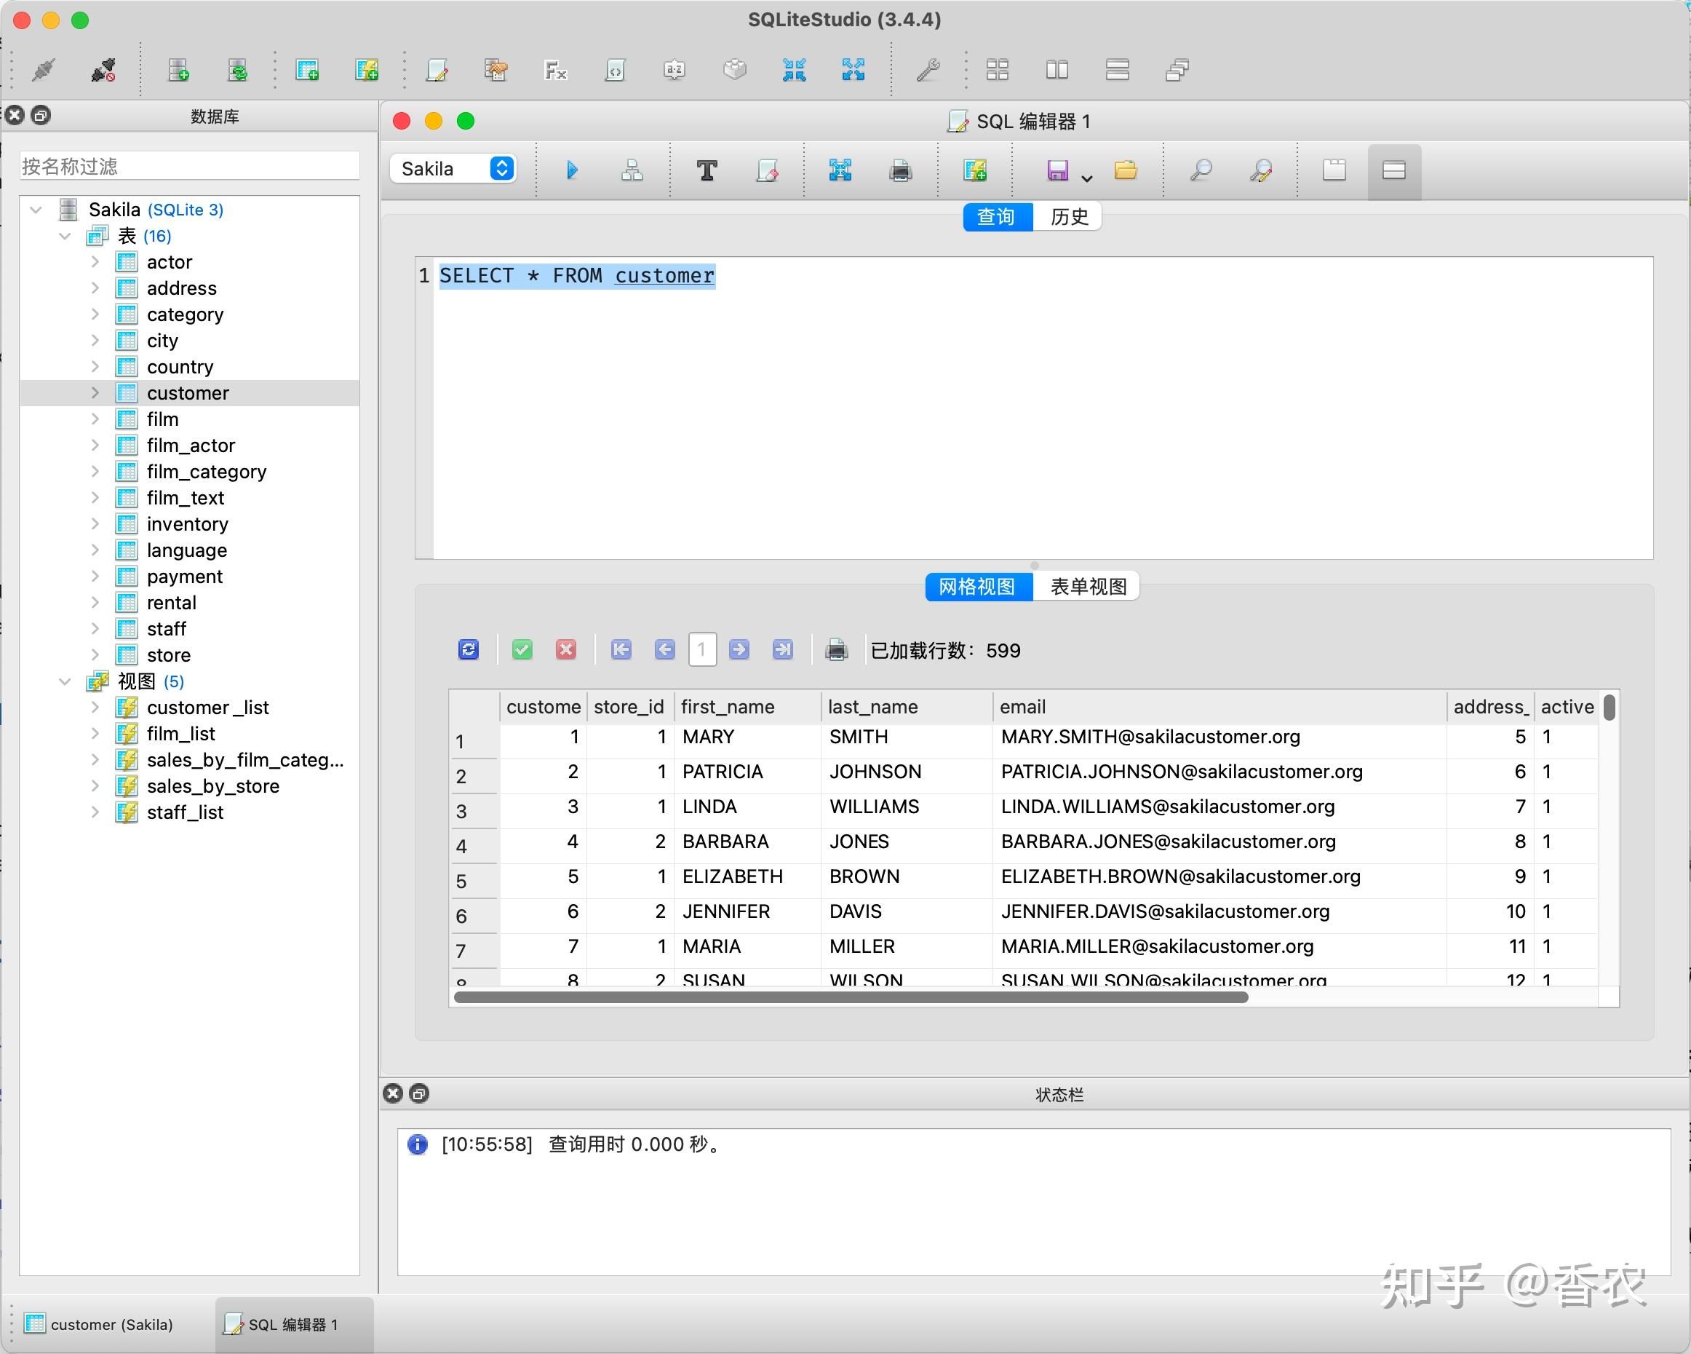1691x1354 pixels.
Task: Click the page number input field
Action: point(702,649)
